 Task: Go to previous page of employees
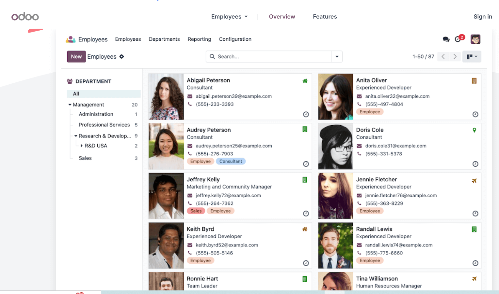point(443,57)
